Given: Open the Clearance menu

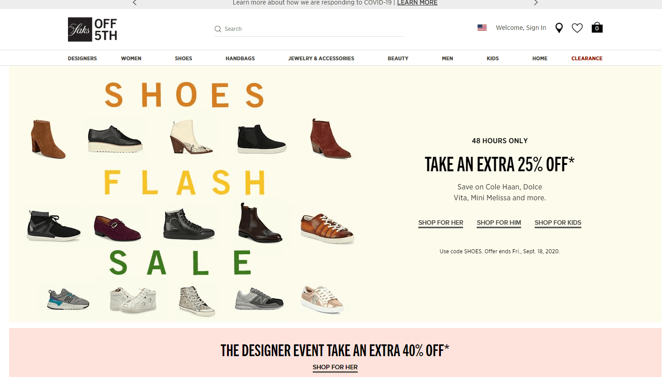Looking at the screenshot, I should point(587,58).
